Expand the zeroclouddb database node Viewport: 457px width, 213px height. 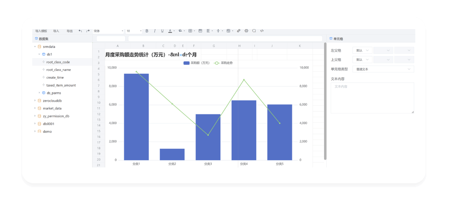(x=35, y=101)
